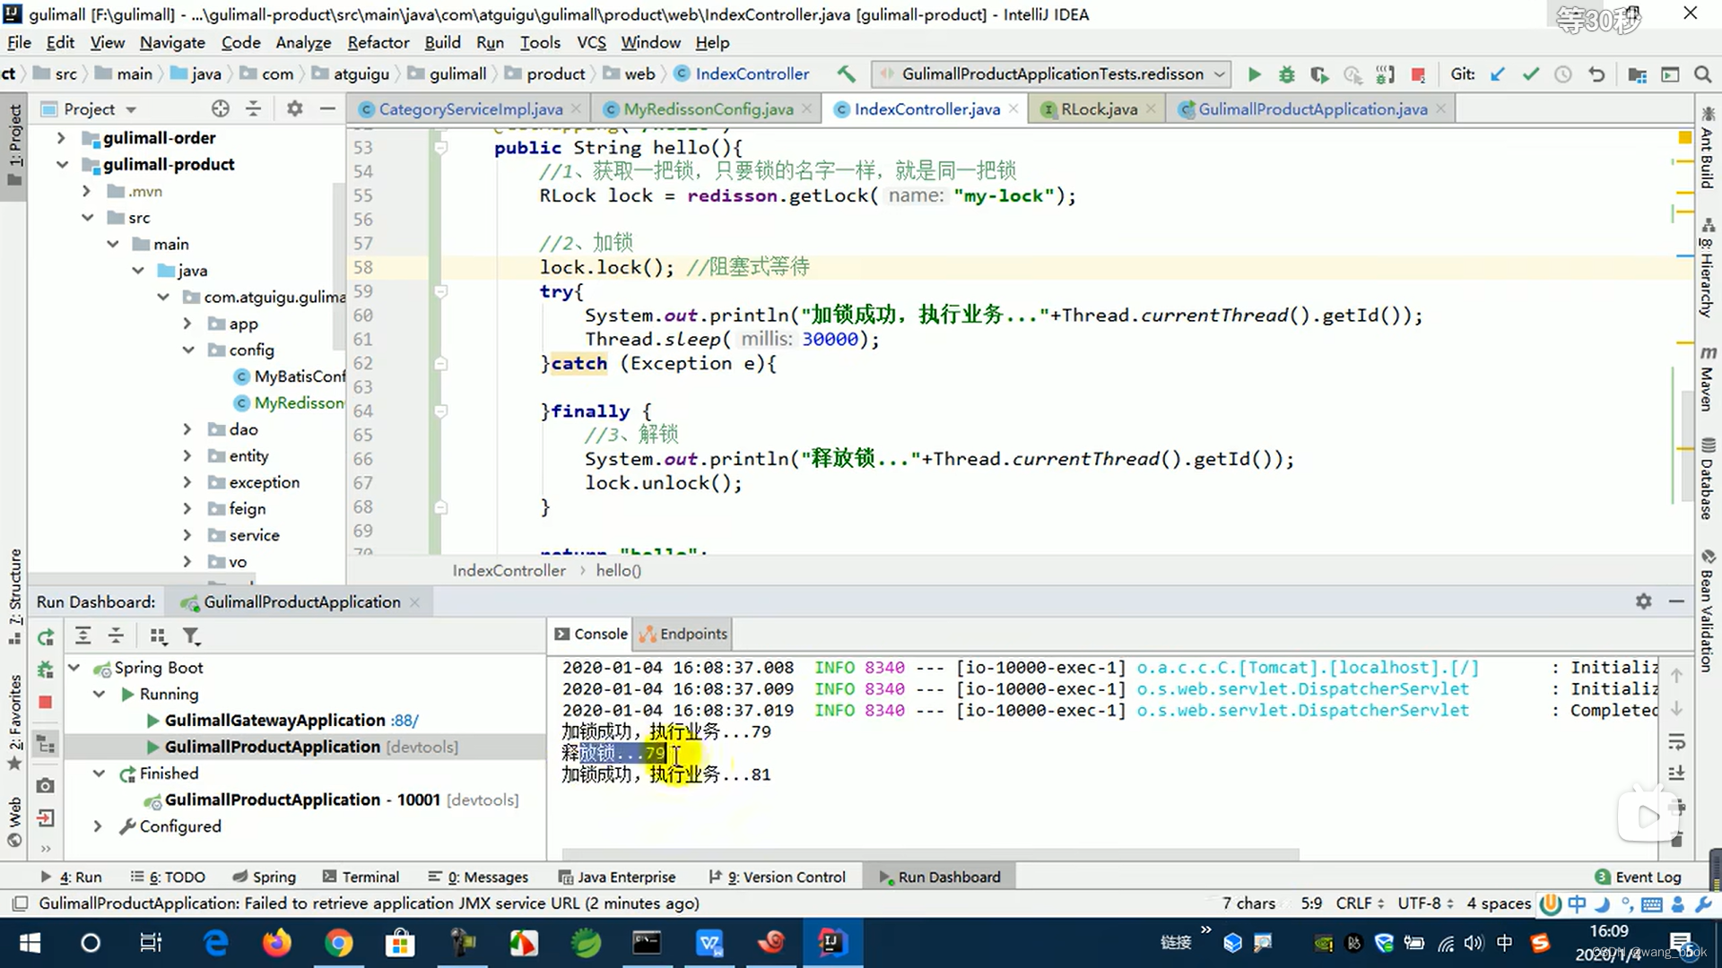Hide the Run Dashboard panel
The height and width of the screenshot is (968, 1722).
pyautogui.click(x=1676, y=601)
